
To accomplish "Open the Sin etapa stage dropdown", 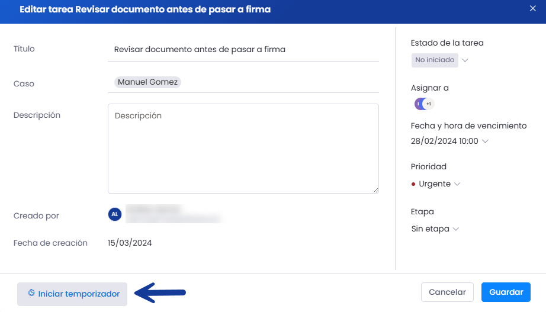I will click(x=456, y=229).
